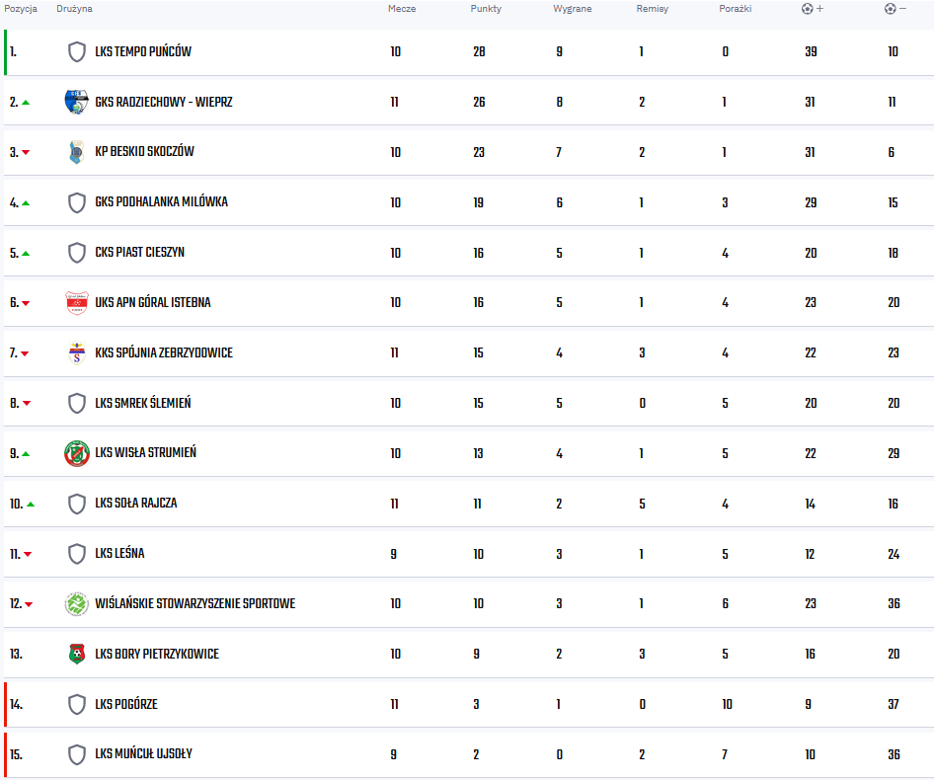The height and width of the screenshot is (780, 934).
Task: Open LKS Pogórze team link
Action: [x=126, y=704]
